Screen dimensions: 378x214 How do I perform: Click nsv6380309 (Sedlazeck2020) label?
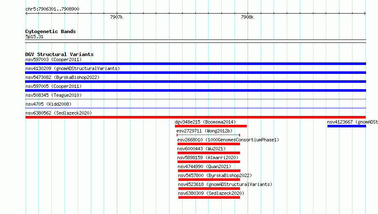pyautogui.click(x=211, y=193)
